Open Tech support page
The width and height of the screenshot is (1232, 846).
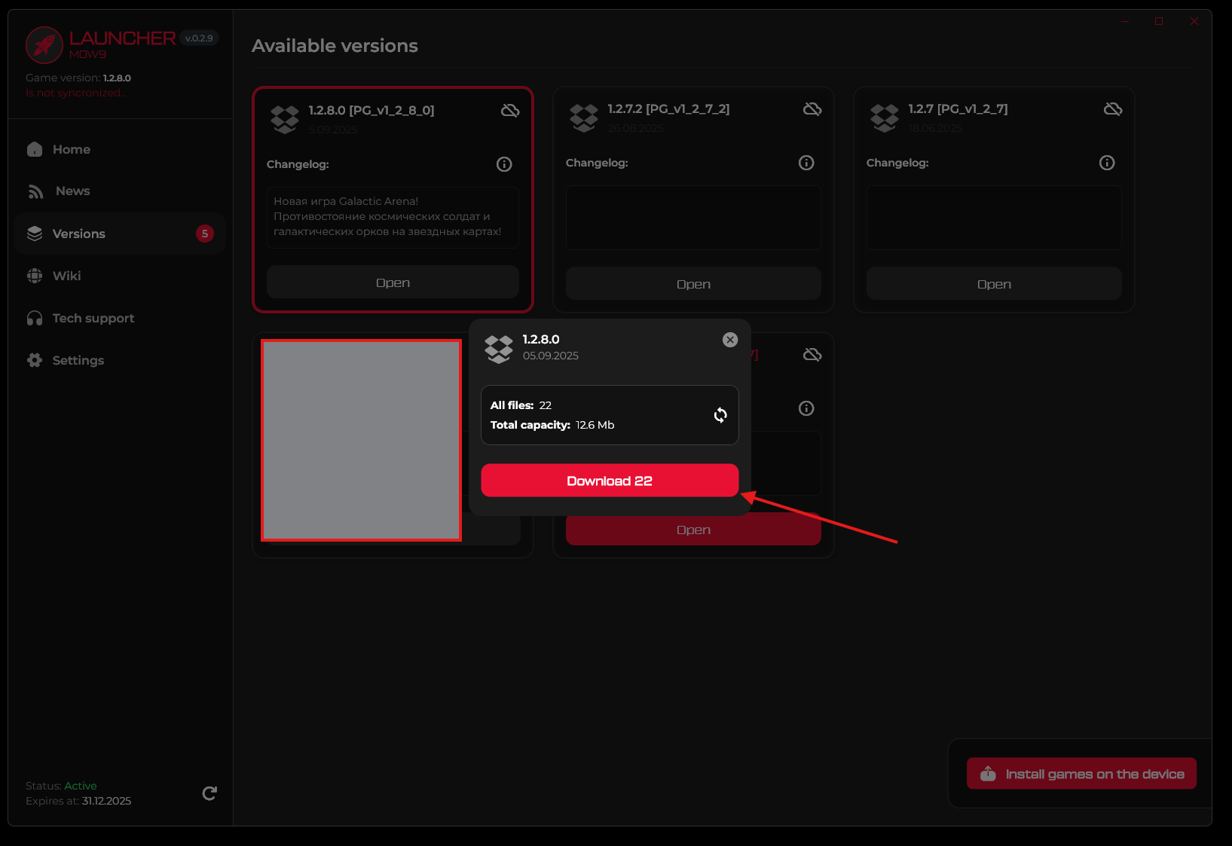93,318
